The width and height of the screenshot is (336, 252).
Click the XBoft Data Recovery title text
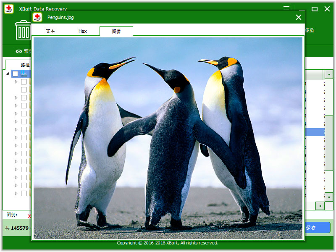point(43,9)
